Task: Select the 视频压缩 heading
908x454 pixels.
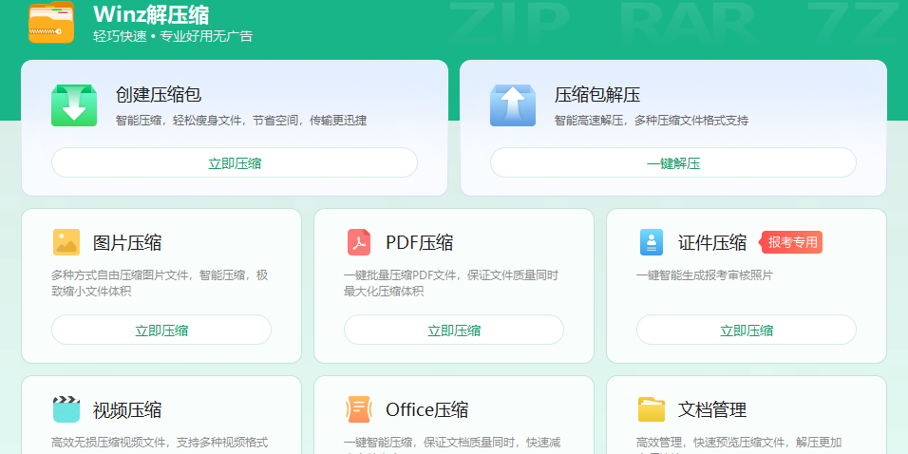Action: click(x=127, y=410)
